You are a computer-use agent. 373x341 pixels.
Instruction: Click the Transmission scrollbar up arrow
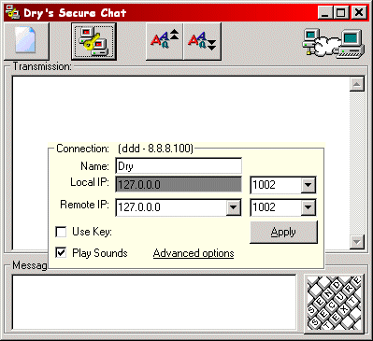pos(357,84)
